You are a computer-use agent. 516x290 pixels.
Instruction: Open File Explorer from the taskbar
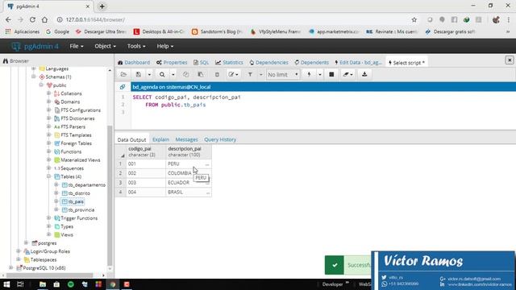[x=43, y=284]
